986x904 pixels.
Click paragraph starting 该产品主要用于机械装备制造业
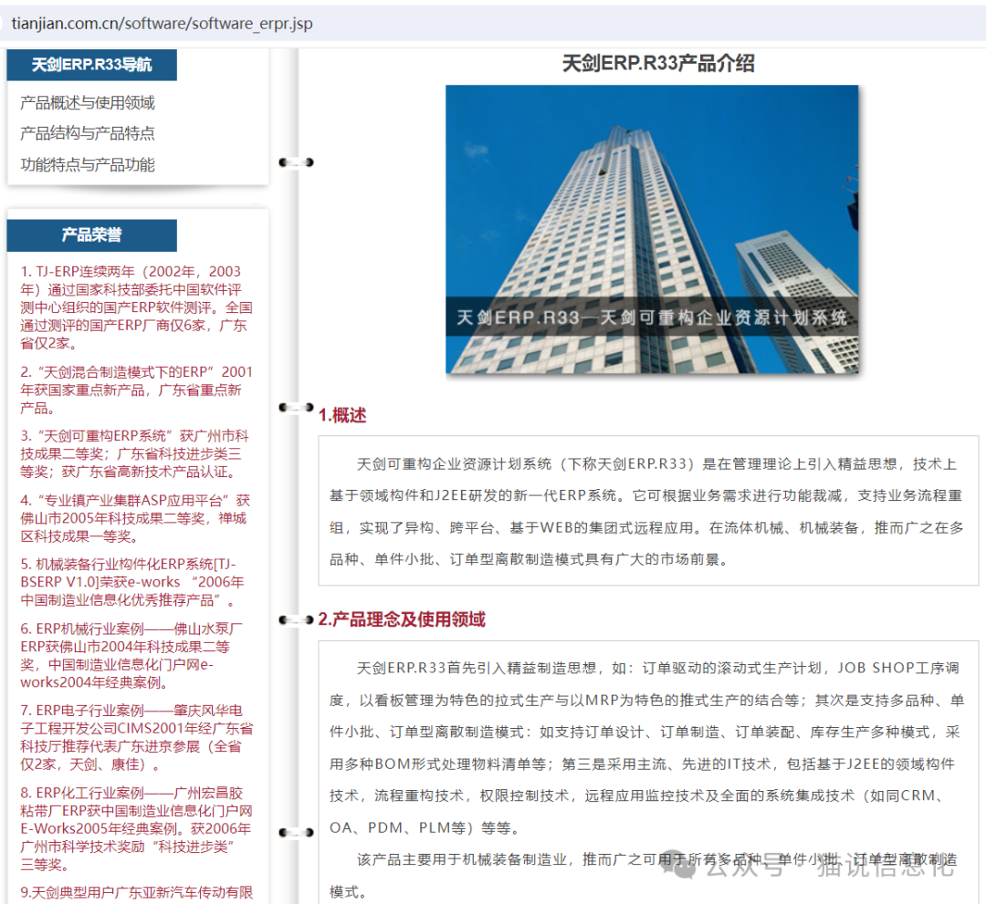[x=644, y=875]
